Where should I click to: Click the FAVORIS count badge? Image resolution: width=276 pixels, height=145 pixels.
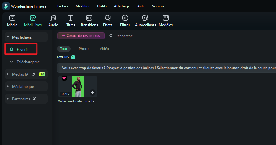73,57
